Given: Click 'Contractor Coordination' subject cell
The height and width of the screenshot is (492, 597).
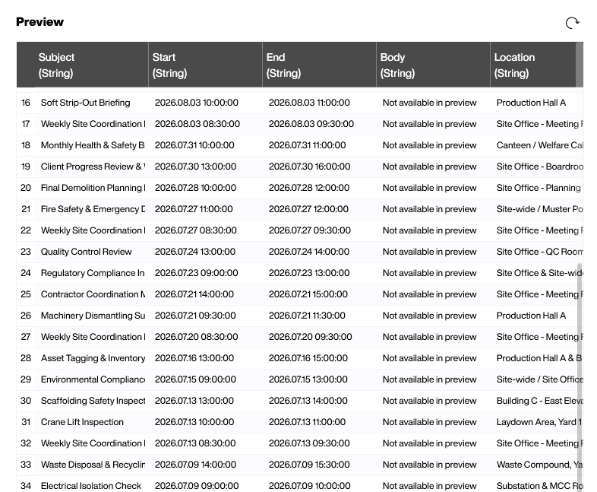Looking at the screenshot, I should [93, 294].
